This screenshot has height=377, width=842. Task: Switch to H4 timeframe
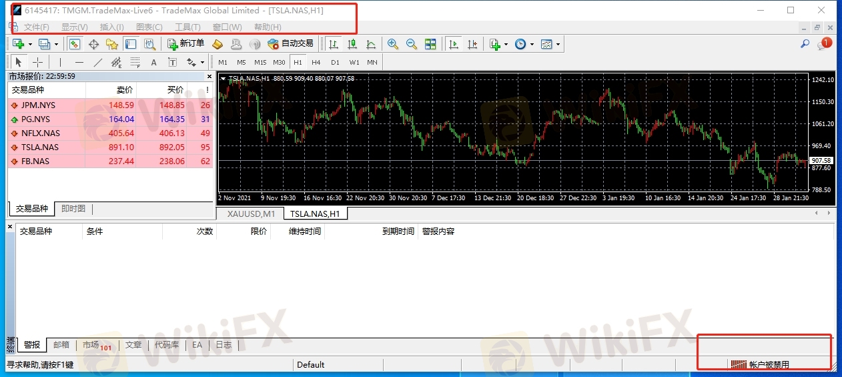point(316,62)
